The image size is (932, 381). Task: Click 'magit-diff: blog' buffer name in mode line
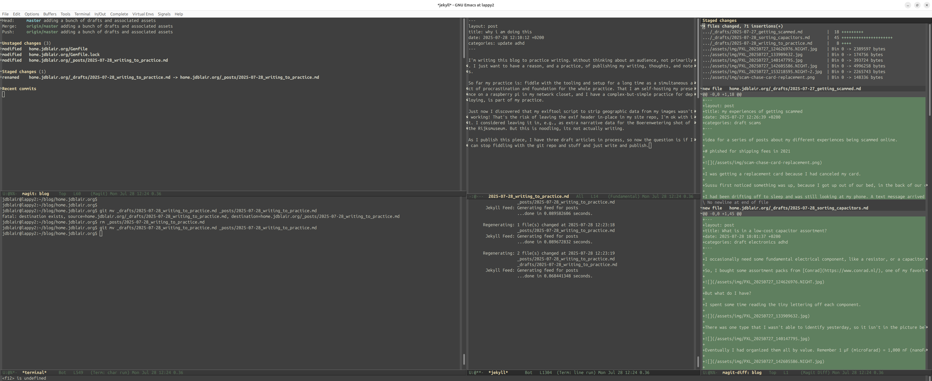[x=742, y=372]
